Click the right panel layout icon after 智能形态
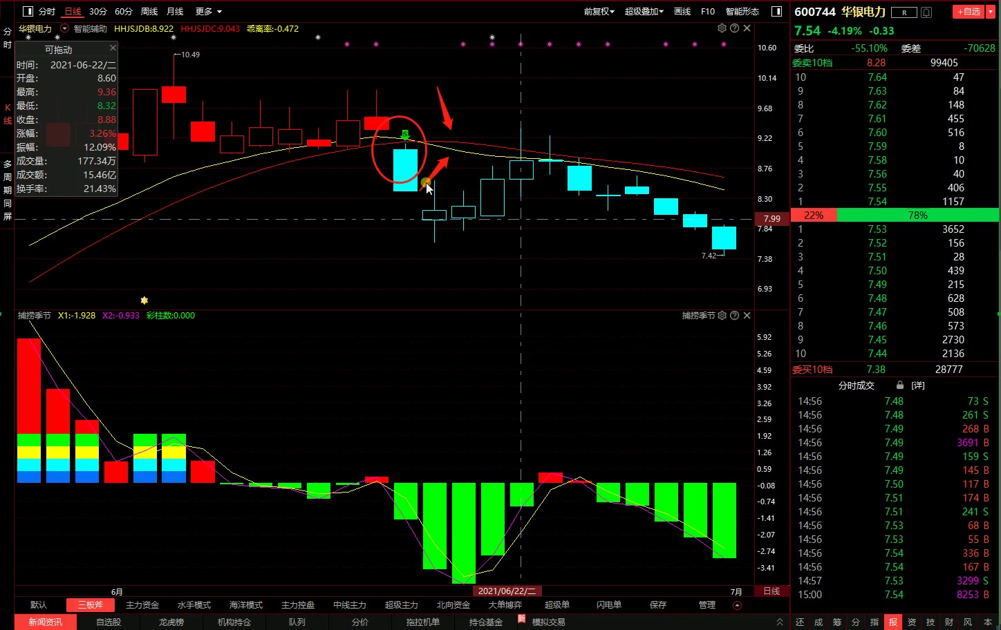The width and height of the screenshot is (1001, 630). [776, 11]
